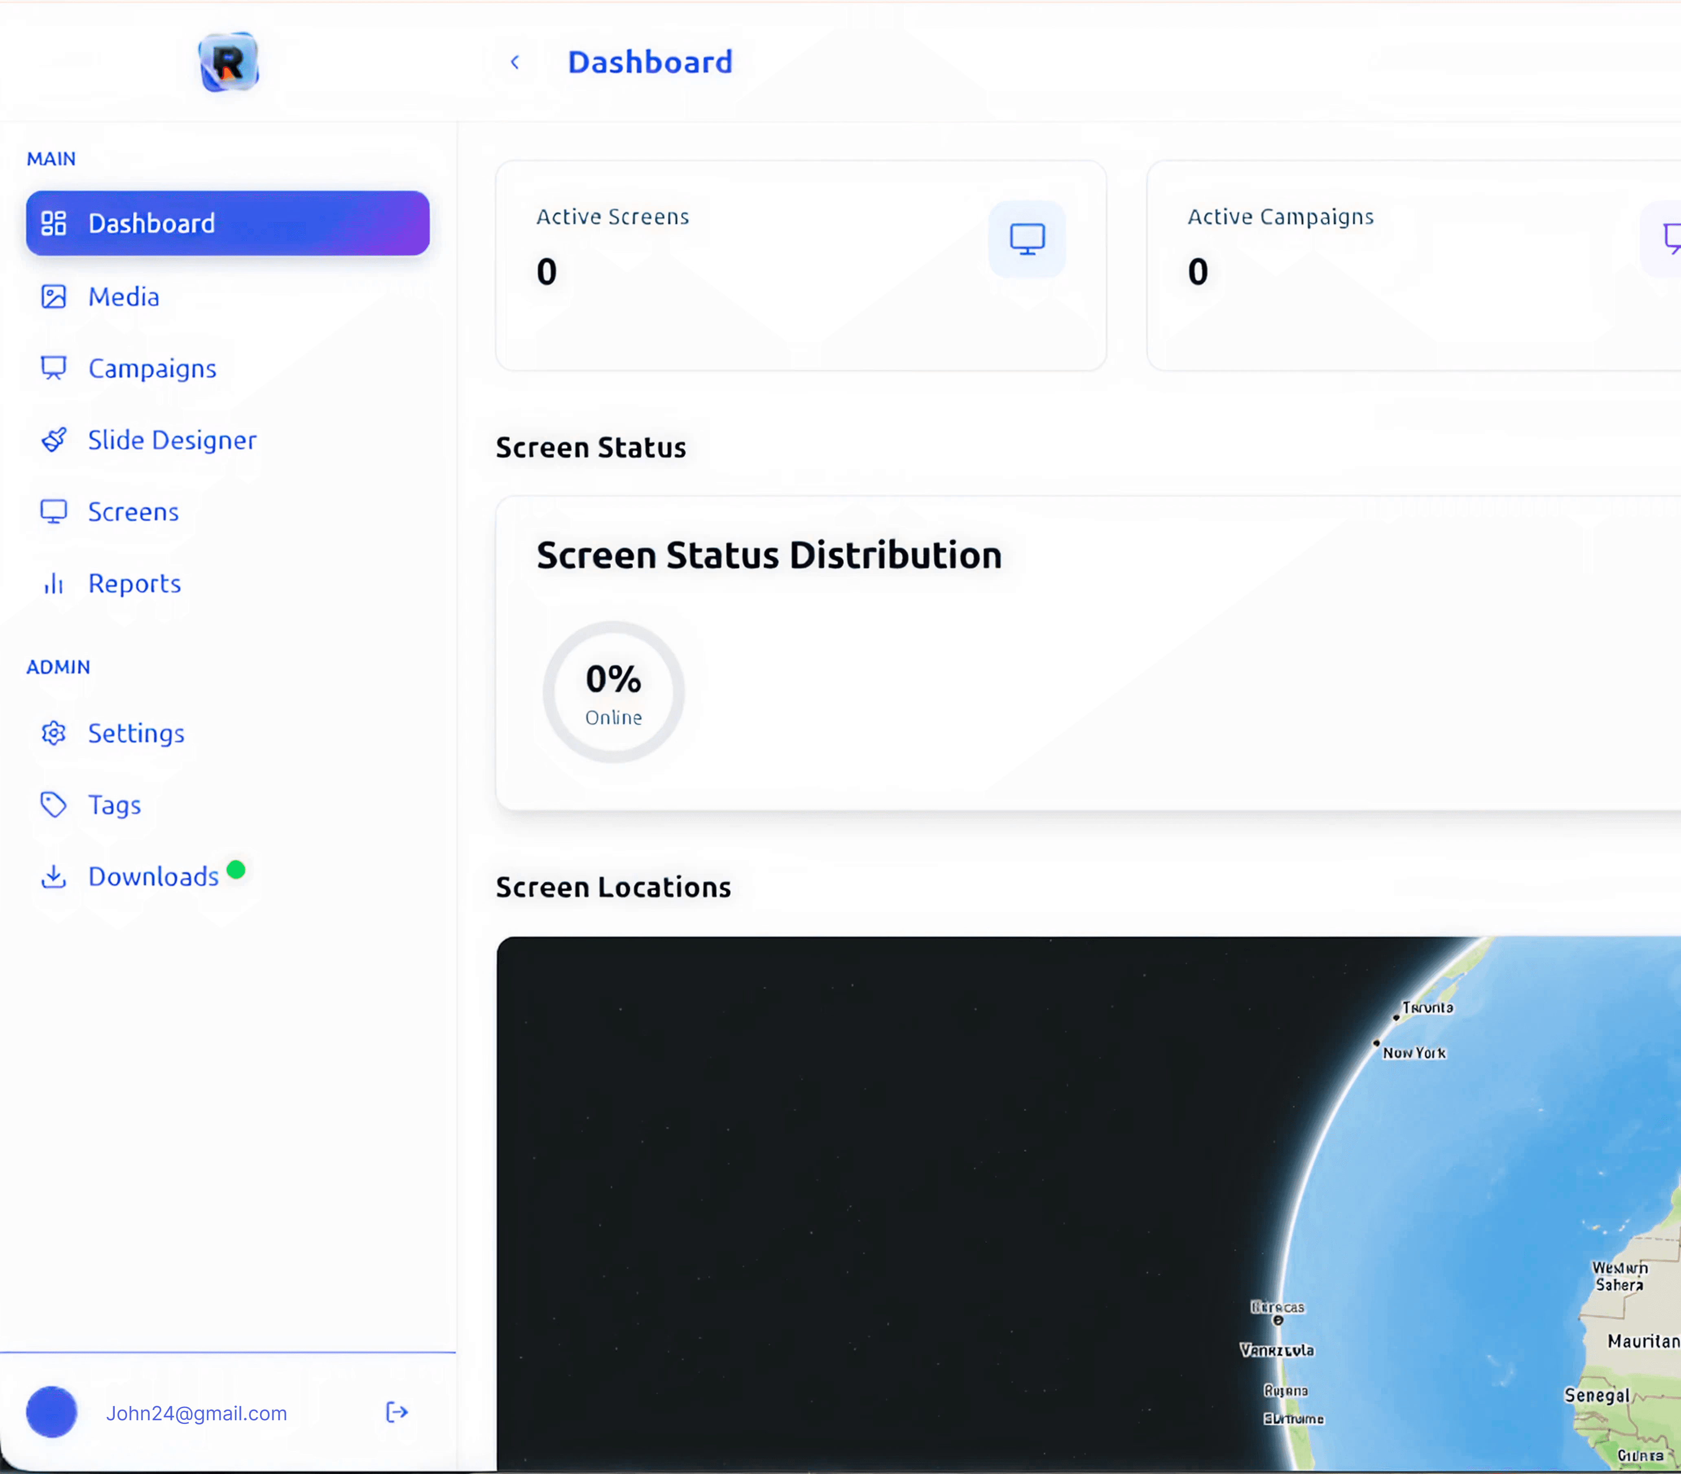The height and width of the screenshot is (1474, 1681).
Task: Open Reports via the bar chart icon
Action: (x=53, y=583)
